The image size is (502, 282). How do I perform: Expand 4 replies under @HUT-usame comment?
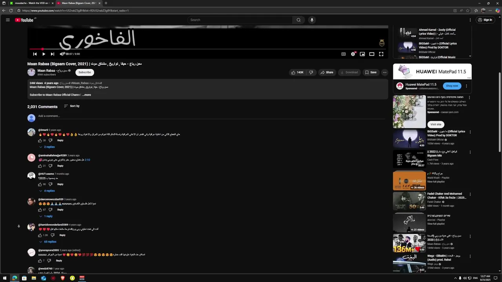point(47,191)
